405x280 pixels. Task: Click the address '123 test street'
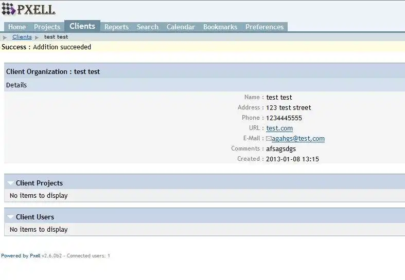[289, 108]
